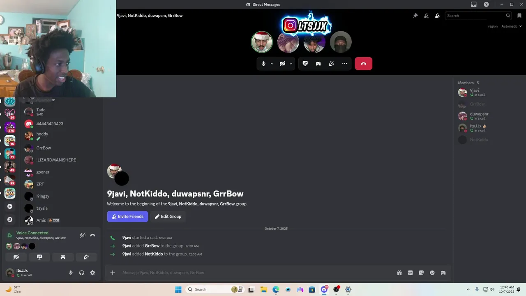The height and width of the screenshot is (296, 526).
Task: Select the Santa hat avatar in the call
Action: 262,42
